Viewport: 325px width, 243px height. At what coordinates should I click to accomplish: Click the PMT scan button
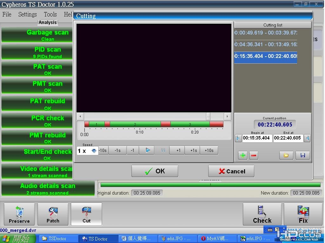point(37,87)
